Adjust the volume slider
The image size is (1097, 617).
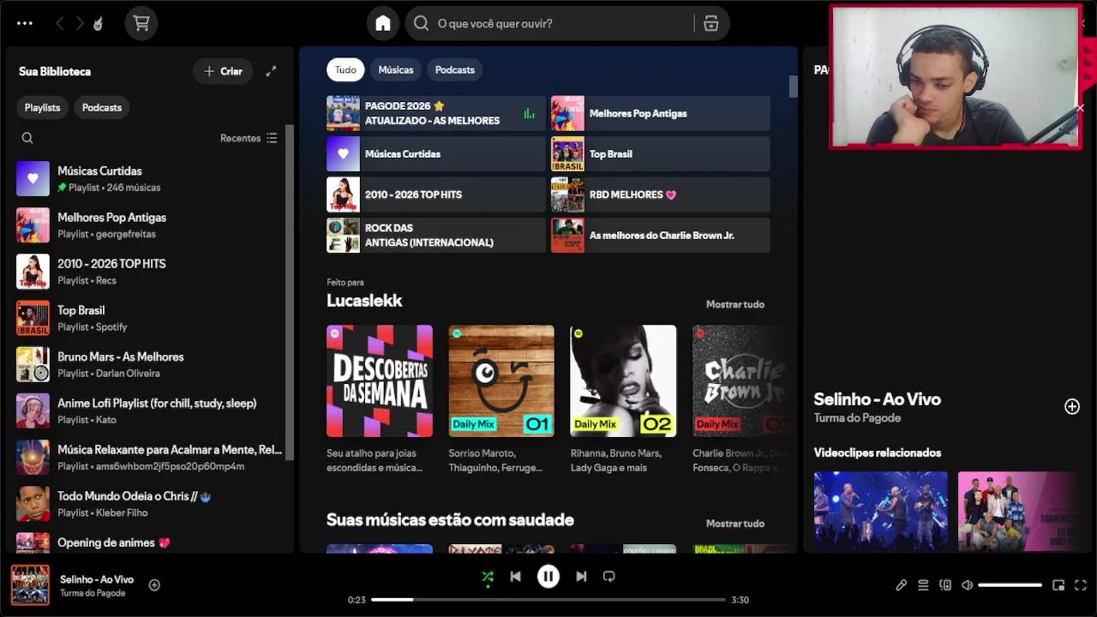(1010, 585)
